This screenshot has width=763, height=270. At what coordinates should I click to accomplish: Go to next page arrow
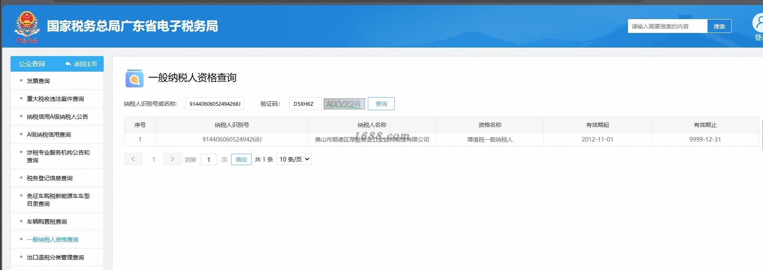tap(172, 159)
